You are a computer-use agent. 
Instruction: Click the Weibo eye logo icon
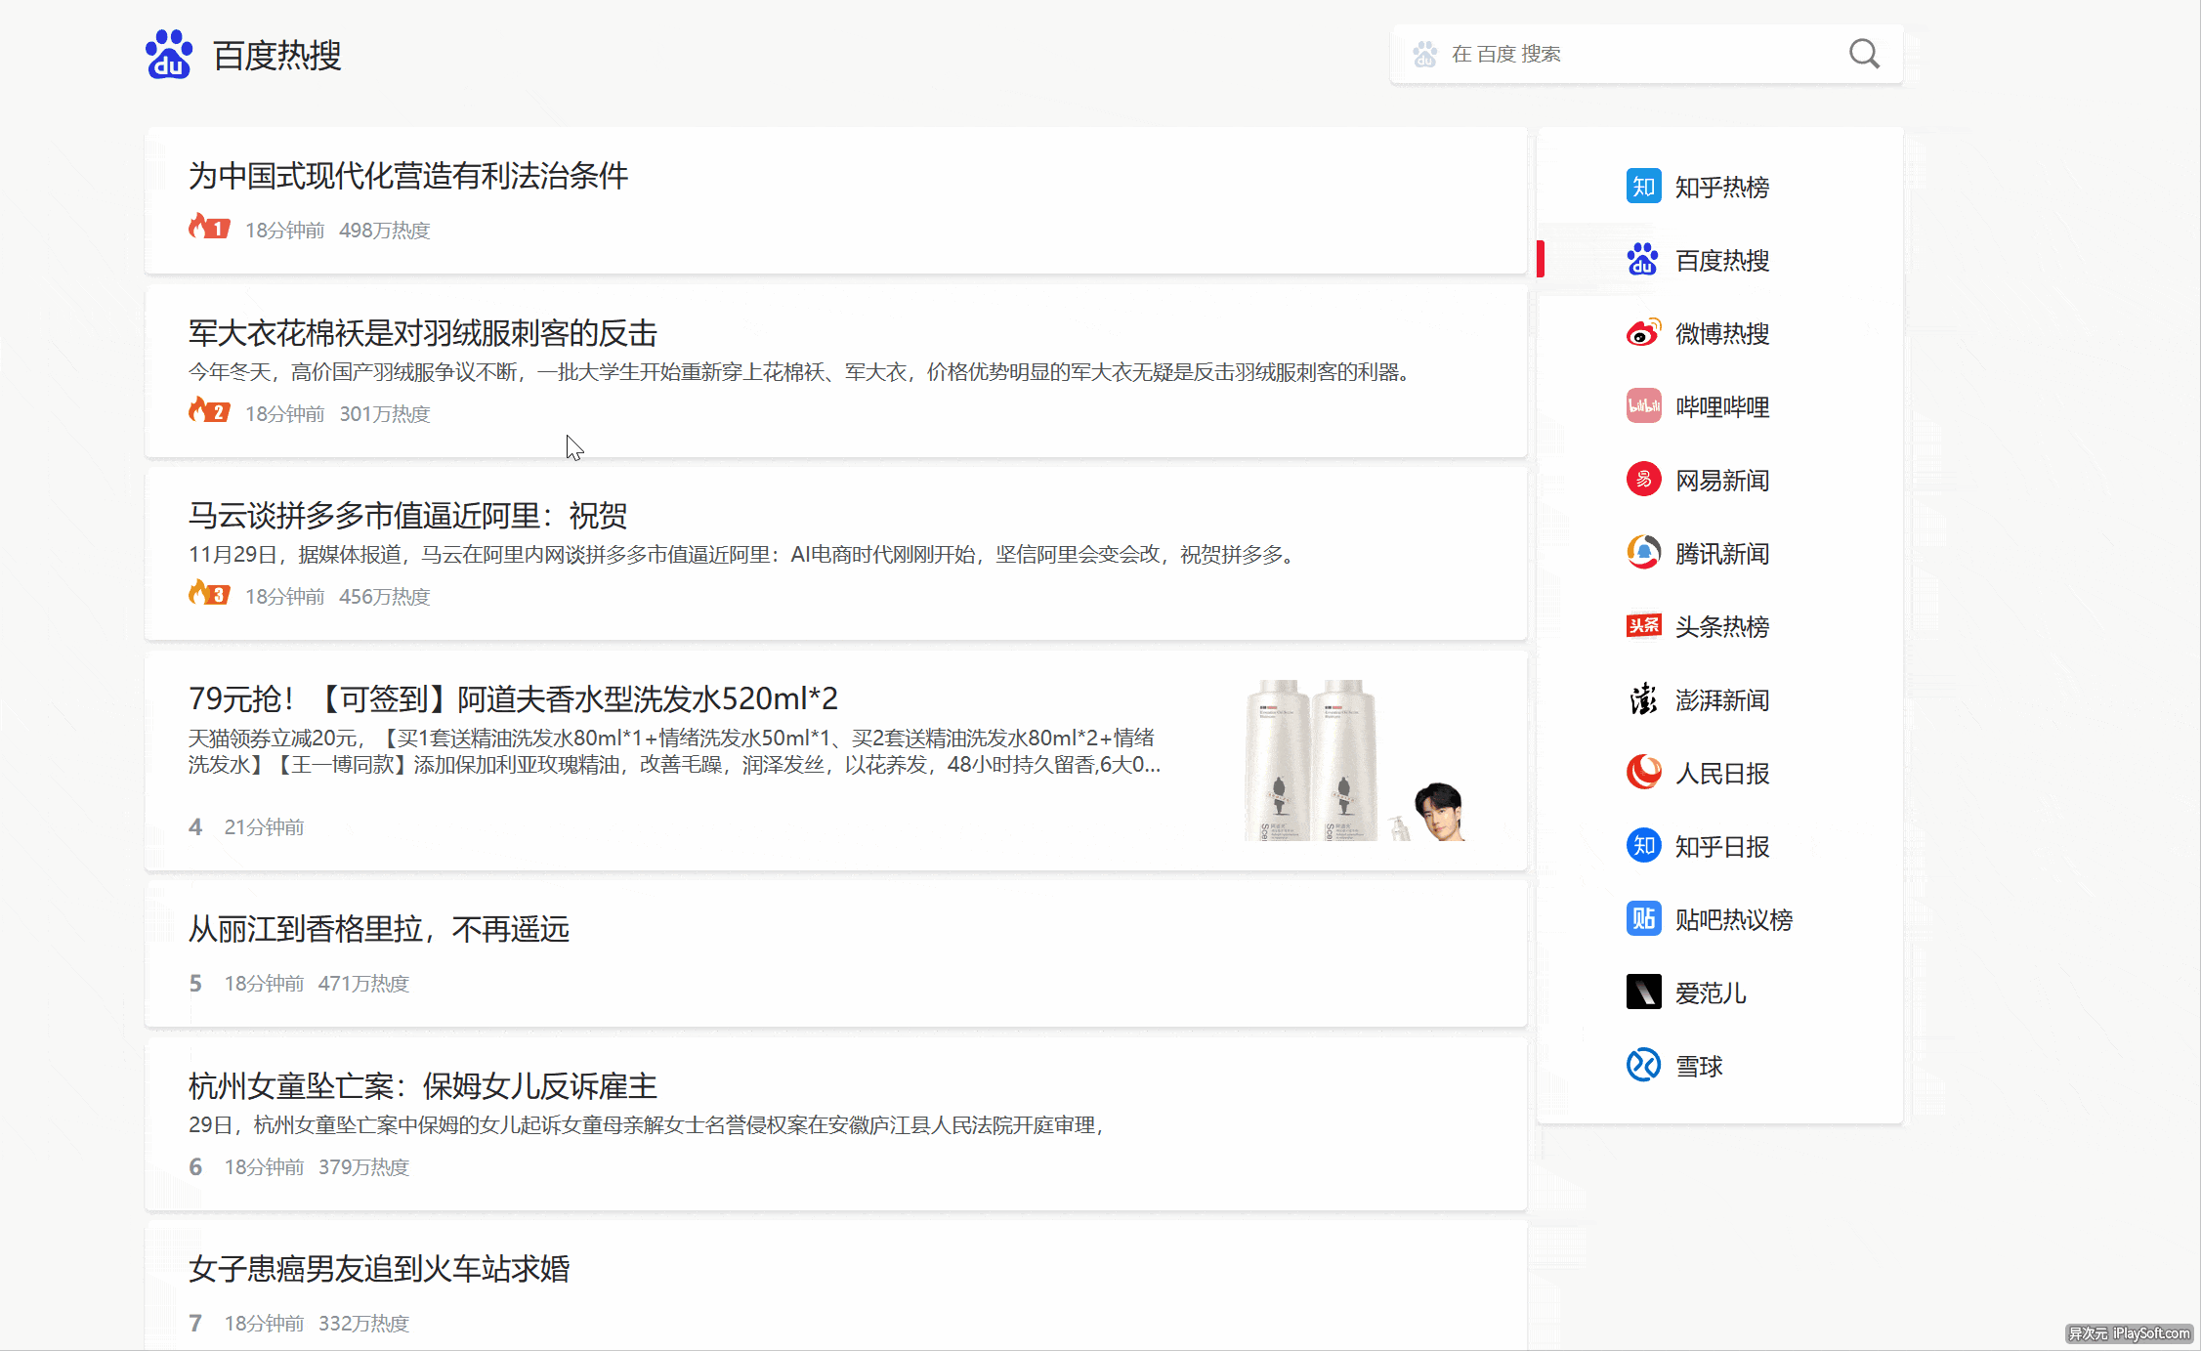[1643, 333]
